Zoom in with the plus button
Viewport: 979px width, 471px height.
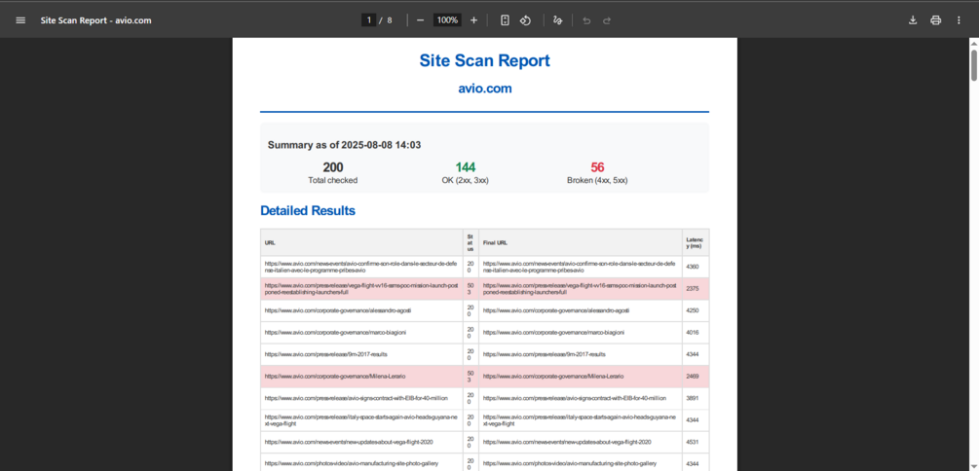click(x=473, y=20)
